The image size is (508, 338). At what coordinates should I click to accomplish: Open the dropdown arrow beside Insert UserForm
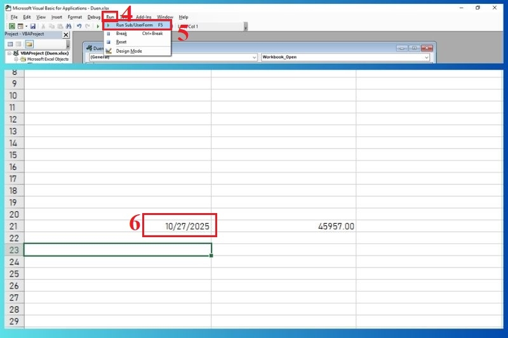click(x=26, y=26)
